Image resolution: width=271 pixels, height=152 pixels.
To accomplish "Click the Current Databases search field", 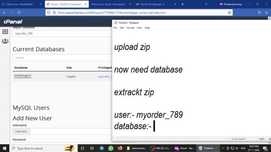I will tap(62, 57).
